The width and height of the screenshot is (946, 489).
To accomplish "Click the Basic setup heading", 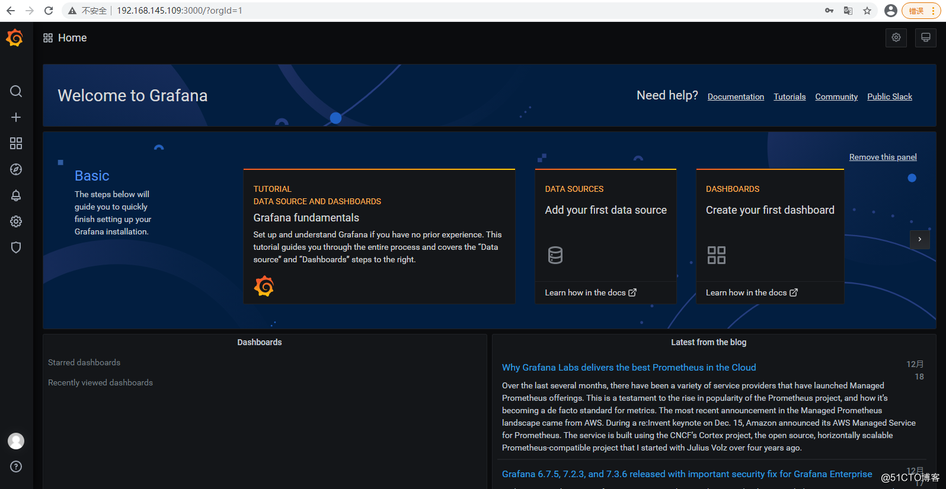I will coord(92,176).
